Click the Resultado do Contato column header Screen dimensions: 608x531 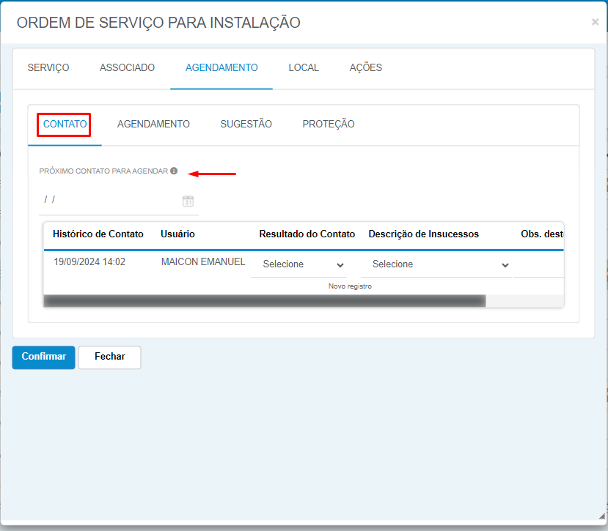[x=307, y=234]
